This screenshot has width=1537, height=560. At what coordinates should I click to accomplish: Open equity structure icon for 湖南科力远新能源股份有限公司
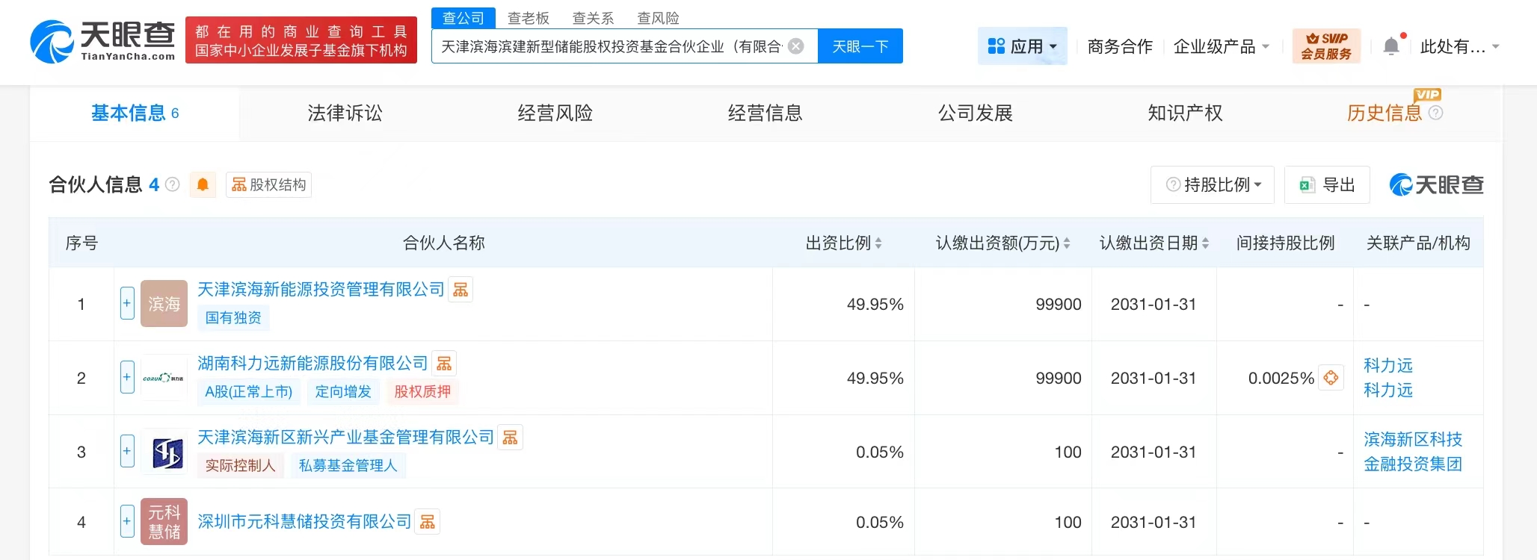point(444,364)
